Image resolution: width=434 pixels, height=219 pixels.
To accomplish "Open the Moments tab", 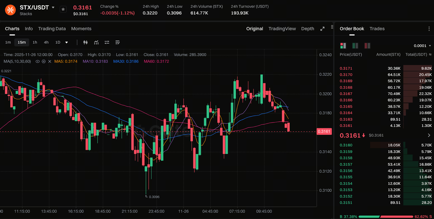I will [81, 29].
